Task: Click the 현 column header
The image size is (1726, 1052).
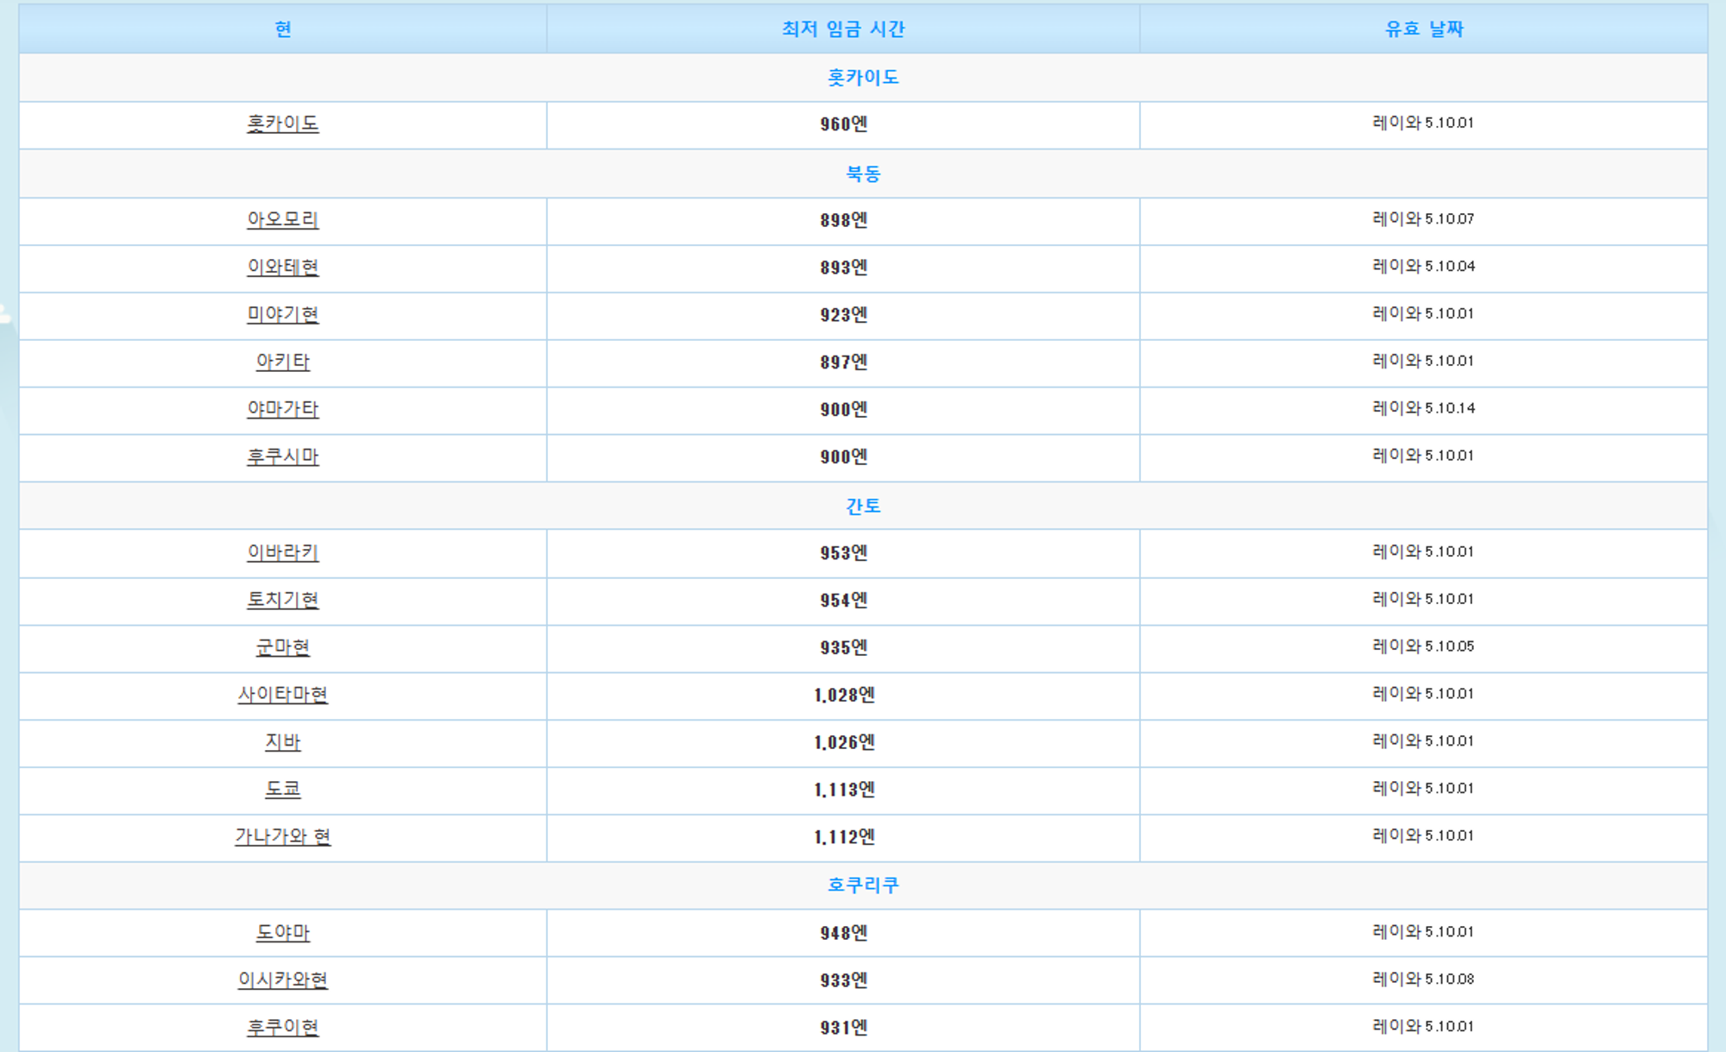Action: tap(283, 29)
